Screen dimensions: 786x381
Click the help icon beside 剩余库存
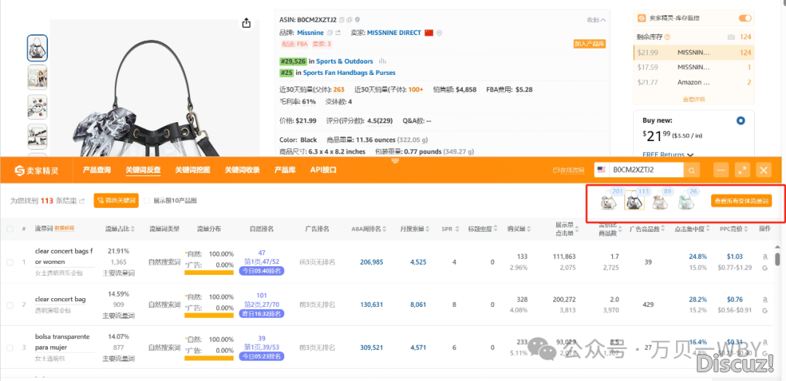[x=667, y=37]
